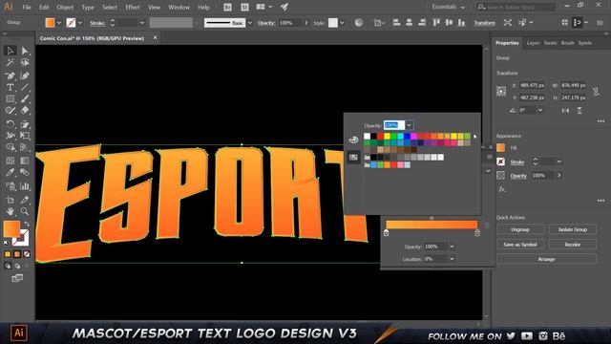Open Recolor Artwork from control bar
Screen dimensions: 611x344
click(x=359, y=23)
